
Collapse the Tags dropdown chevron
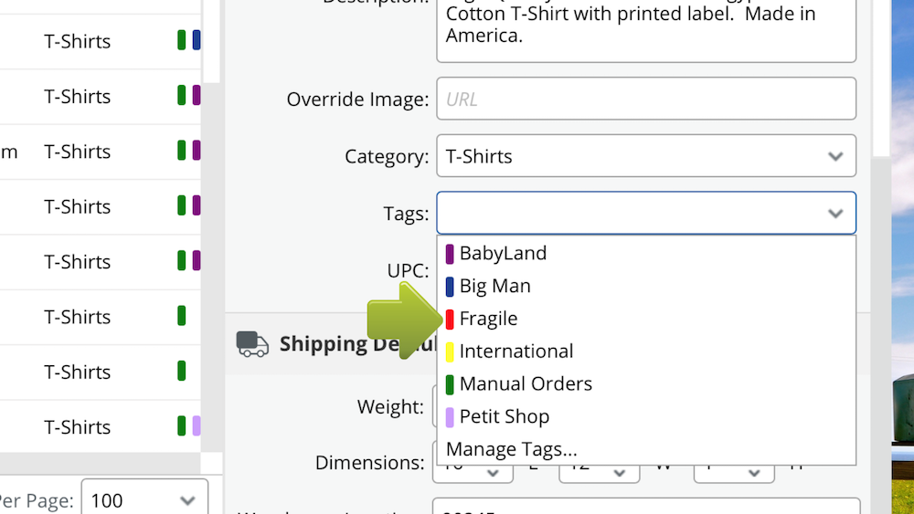click(x=834, y=213)
